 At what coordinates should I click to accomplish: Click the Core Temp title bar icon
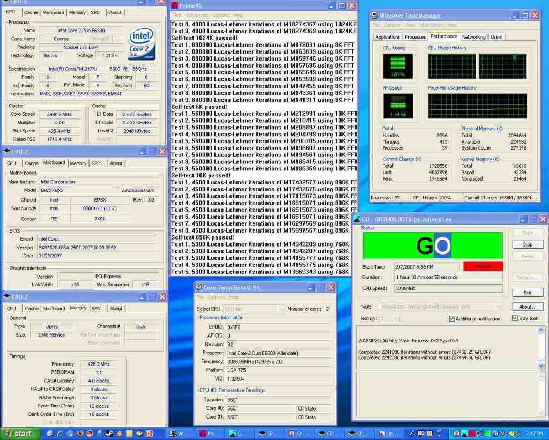[x=198, y=287]
